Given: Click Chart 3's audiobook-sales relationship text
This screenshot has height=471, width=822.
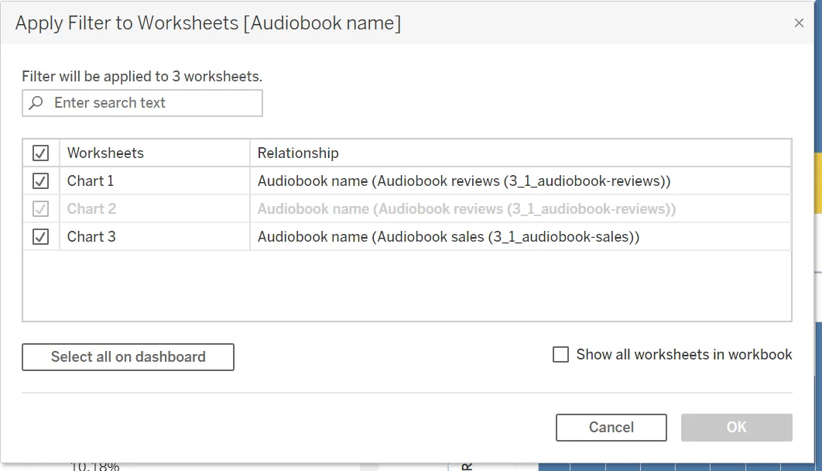Looking at the screenshot, I should [x=448, y=237].
